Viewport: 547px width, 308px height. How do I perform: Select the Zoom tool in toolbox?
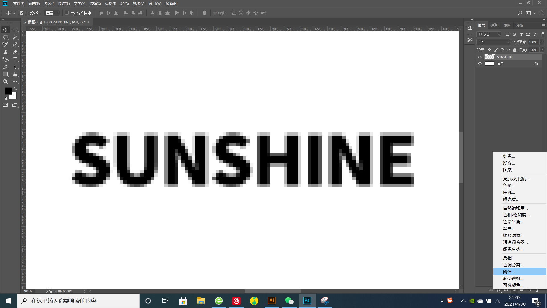pyautogui.click(x=5, y=82)
